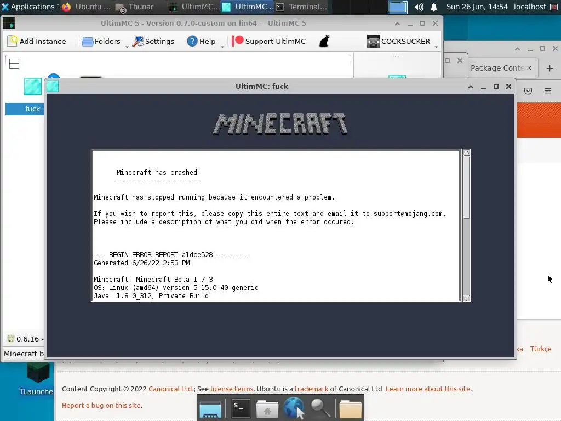561x421 pixels.
Task: Launch terminal from the dock
Action: [241, 408]
